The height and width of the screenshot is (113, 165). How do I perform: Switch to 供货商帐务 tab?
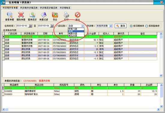click(65, 8)
